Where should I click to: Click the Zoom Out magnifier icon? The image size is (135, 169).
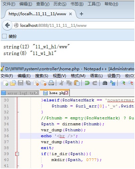(x=131, y=83)
